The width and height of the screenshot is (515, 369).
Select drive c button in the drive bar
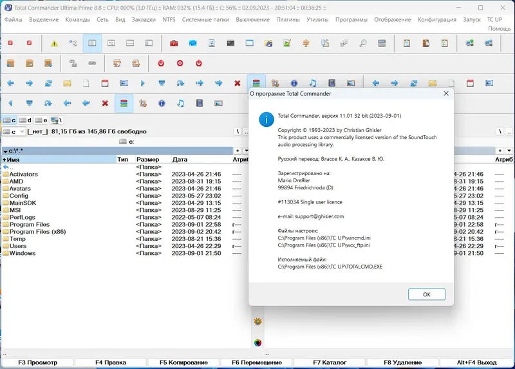click(9, 120)
